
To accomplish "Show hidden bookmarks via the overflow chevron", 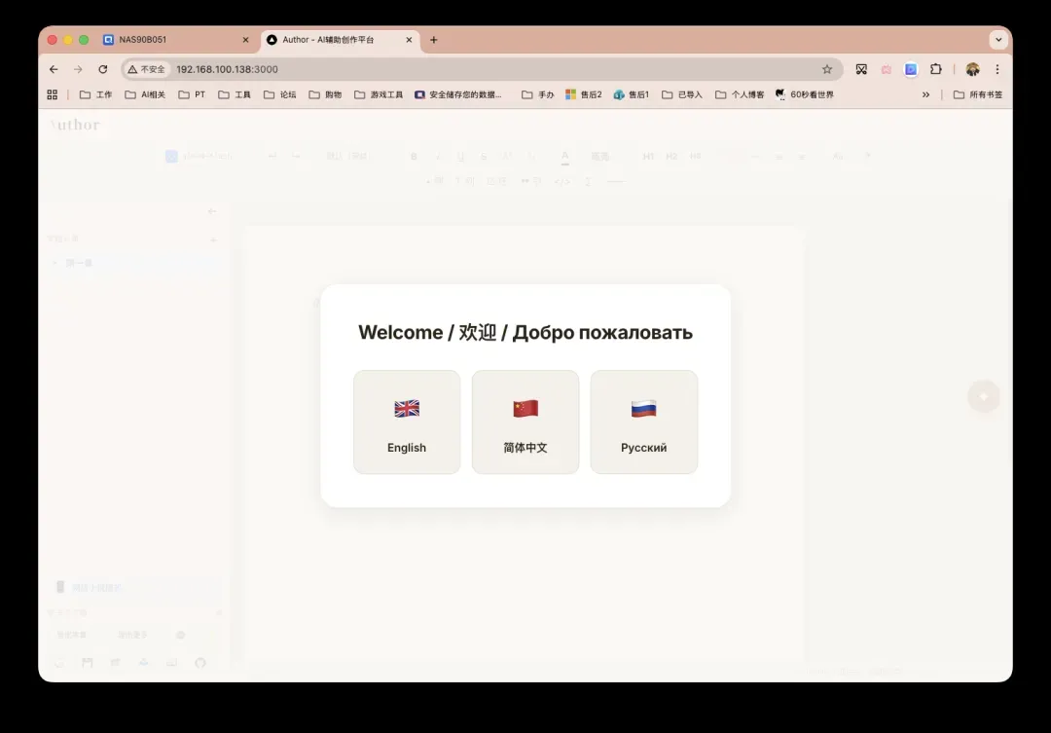I will 925,94.
